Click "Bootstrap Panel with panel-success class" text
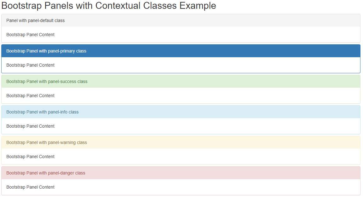 [x=47, y=81]
